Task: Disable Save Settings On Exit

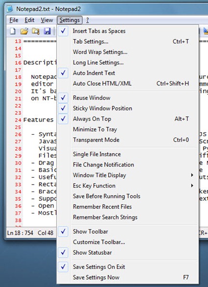Action: point(128,267)
